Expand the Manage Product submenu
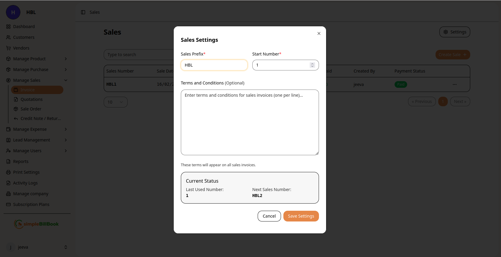Image resolution: width=501 pixels, height=257 pixels. [66, 59]
